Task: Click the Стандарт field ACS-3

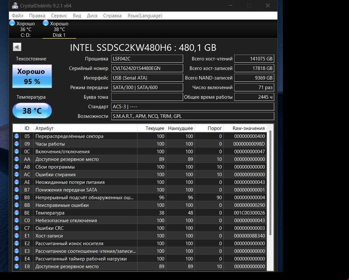Action: [192, 106]
